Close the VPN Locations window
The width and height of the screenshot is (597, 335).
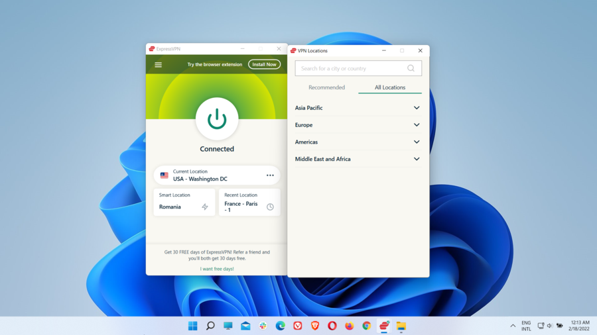(421, 50)
